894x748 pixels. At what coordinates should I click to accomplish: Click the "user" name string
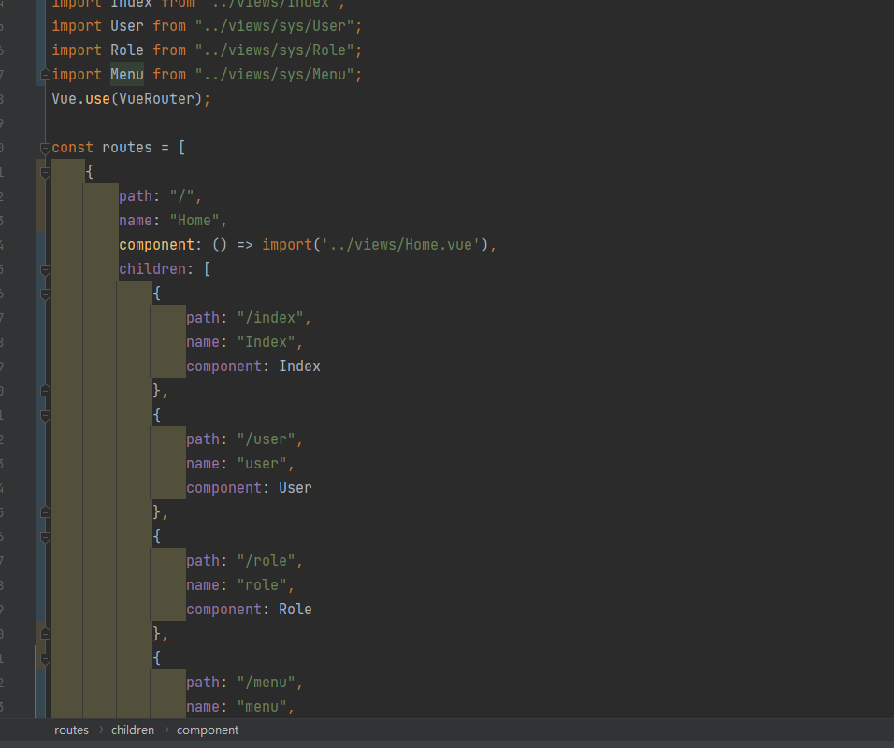[x=262, y=464]
